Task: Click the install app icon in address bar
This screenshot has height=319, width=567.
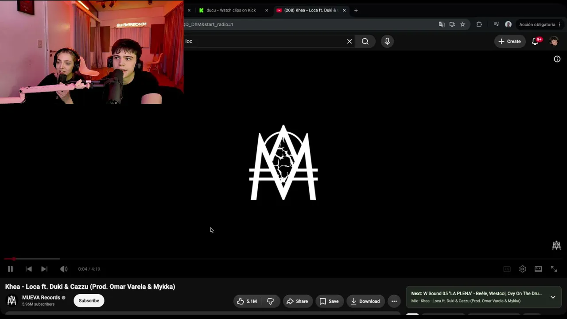Action: point(452,24)
